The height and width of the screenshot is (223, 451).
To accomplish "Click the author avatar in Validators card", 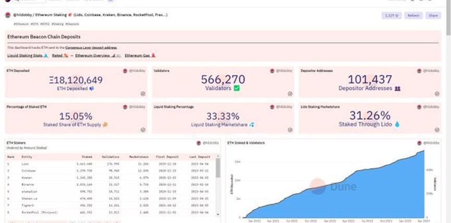I will [x=272, y=71].
